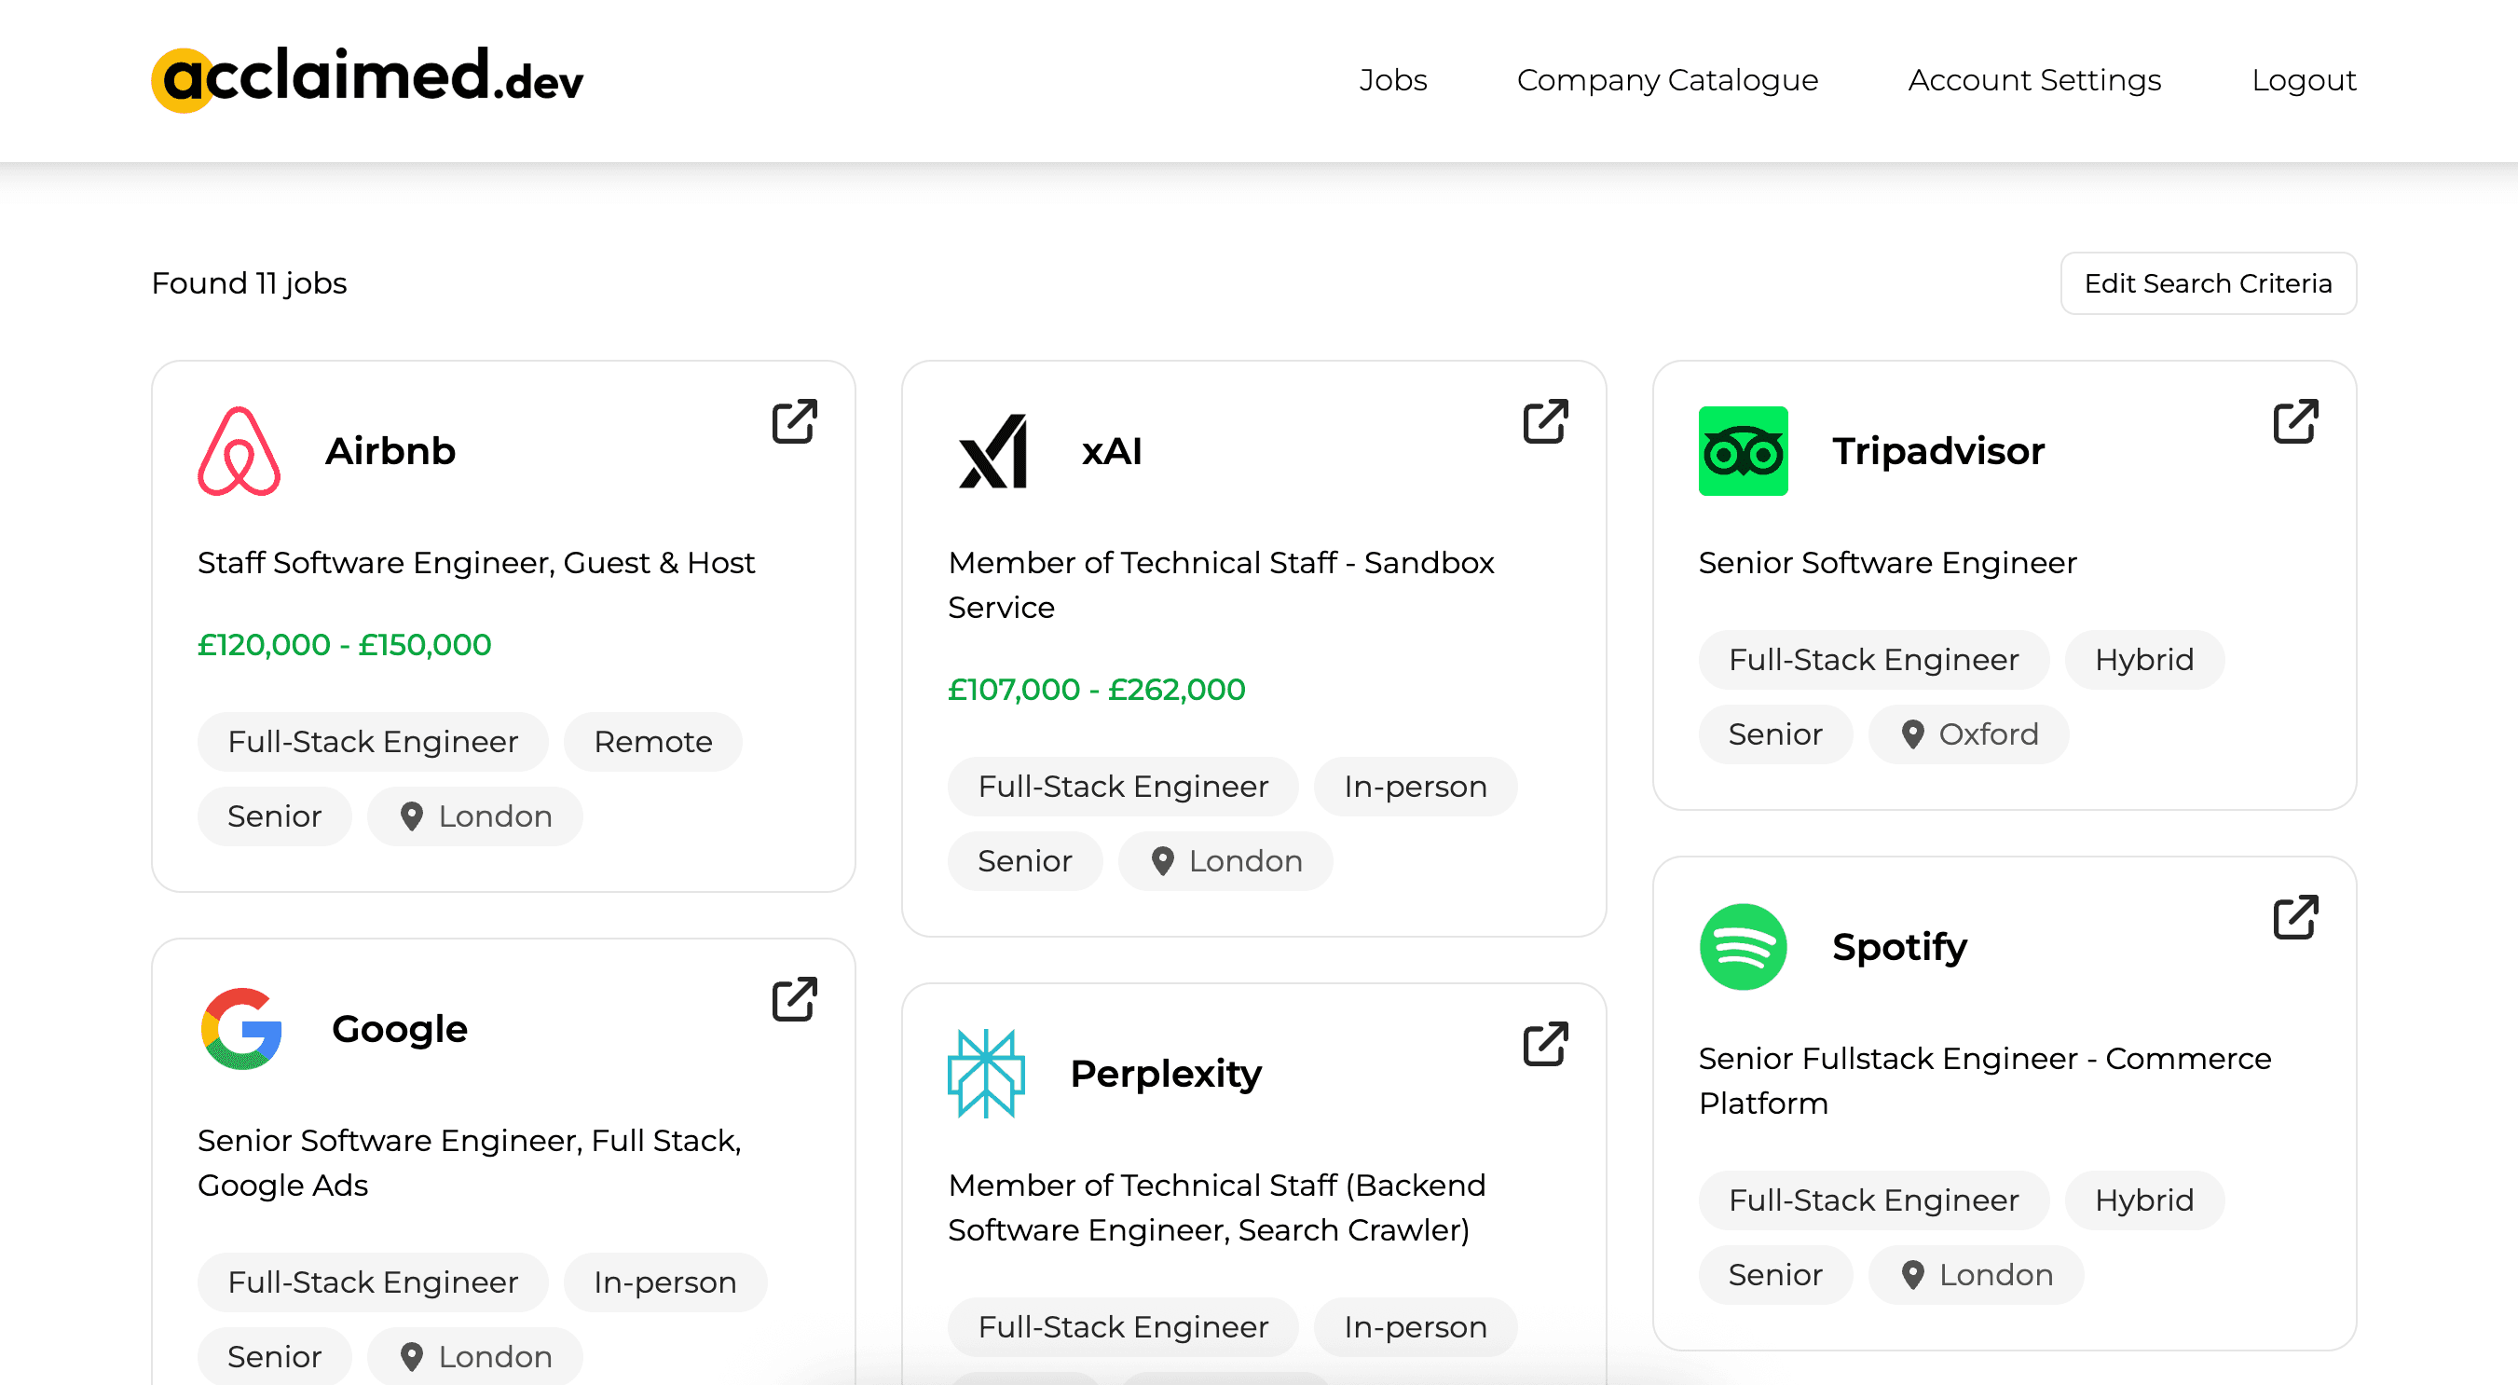Click the Airbnb logo
This screenshot has height=1385, width=2518.
click(x=239, y=450)
